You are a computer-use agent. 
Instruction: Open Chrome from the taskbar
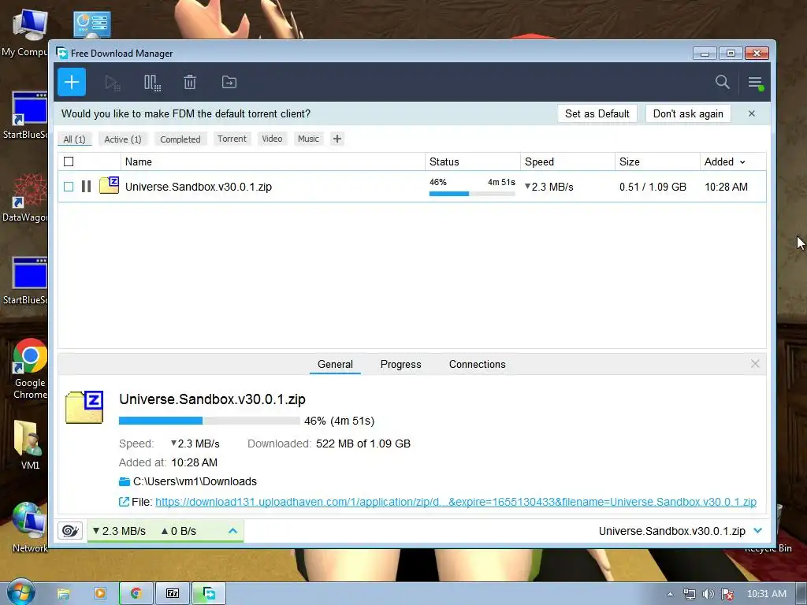[x=136, y=594]
